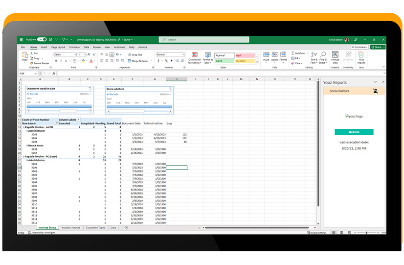Click the sign-out icon beside Sonia Barbier
Screen dimensions: 404x265
(376, 91)
